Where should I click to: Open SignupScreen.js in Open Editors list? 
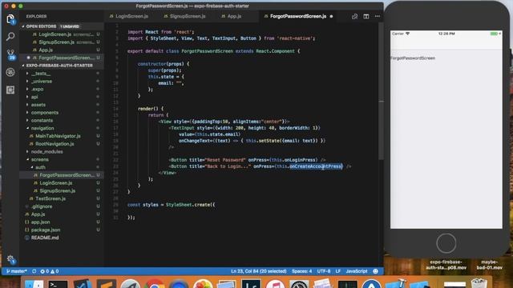62,42
